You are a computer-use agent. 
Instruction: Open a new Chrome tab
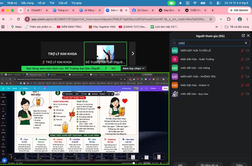[x=213, y=10]
